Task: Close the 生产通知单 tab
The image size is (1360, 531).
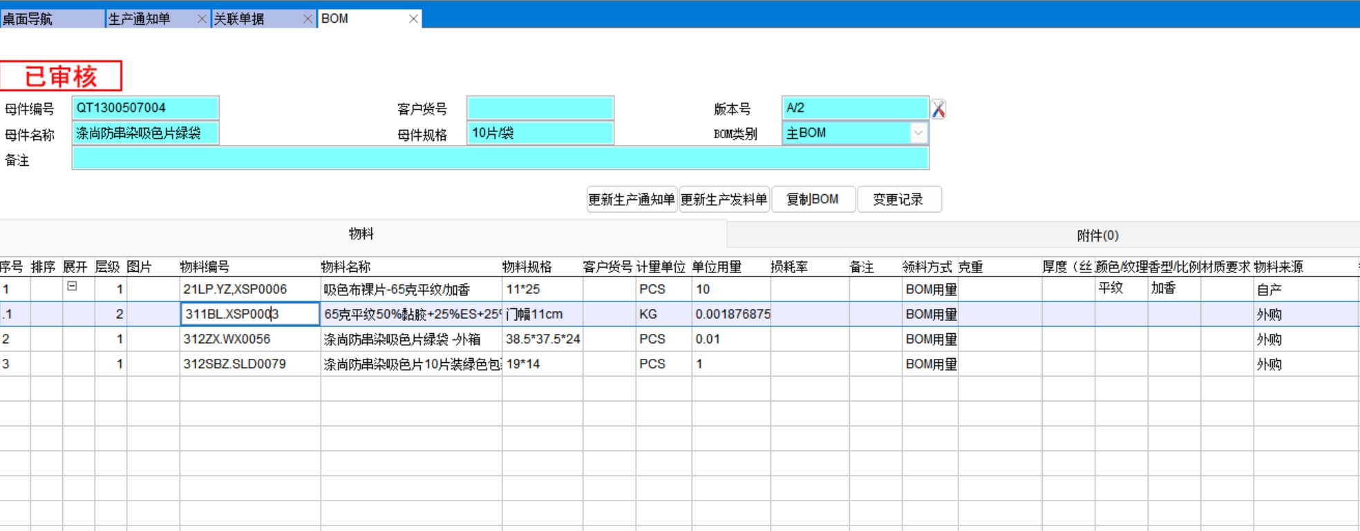Action: click(202, 19)
